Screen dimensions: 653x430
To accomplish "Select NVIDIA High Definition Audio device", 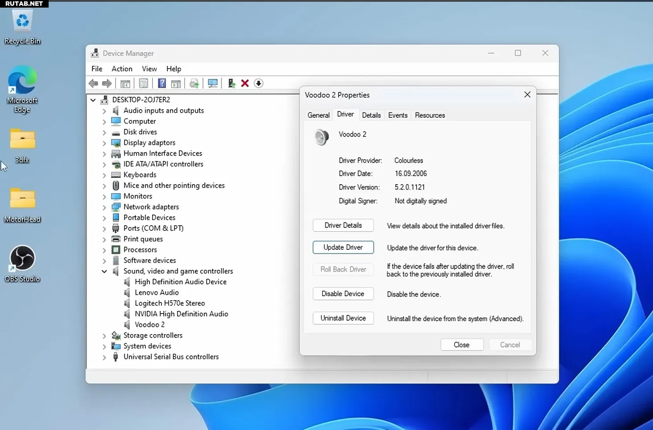I will (181, 314).
